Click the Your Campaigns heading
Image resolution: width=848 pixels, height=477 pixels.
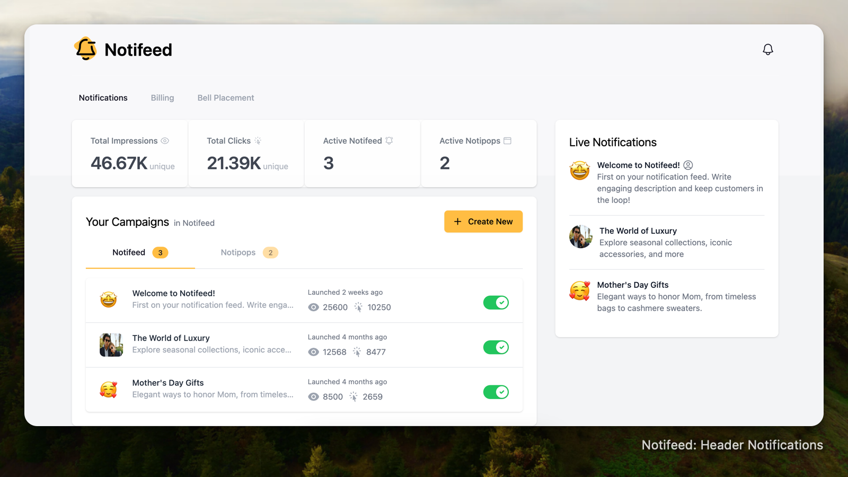(x=127, y=222)
